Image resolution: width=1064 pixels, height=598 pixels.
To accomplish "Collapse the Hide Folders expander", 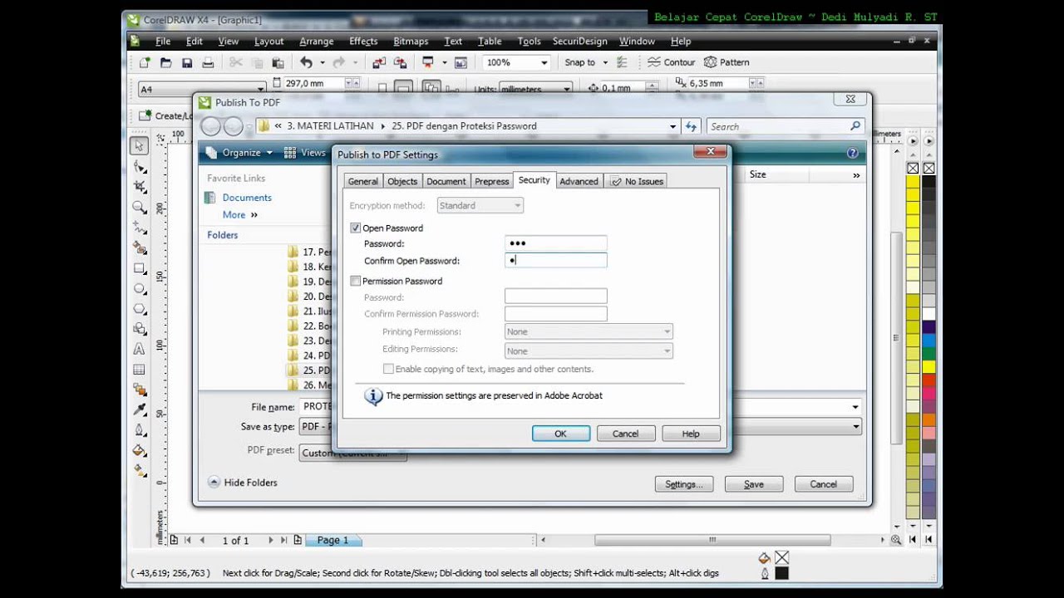I will coord(242,482).
